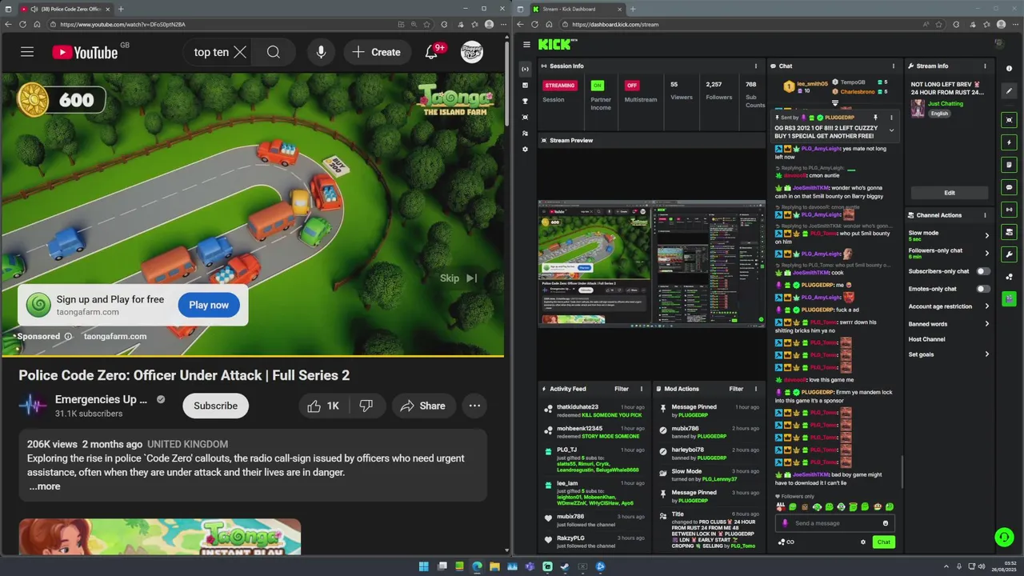Toggle Emotes-only chat switch
1024x576 pixels.
[982, 289]
